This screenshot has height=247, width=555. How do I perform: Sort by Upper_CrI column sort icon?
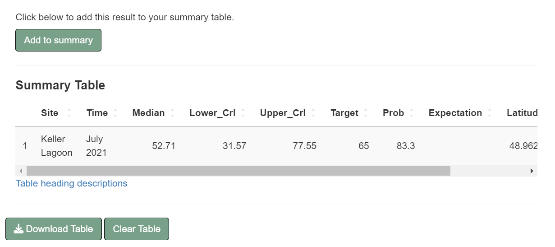[313, 113]
